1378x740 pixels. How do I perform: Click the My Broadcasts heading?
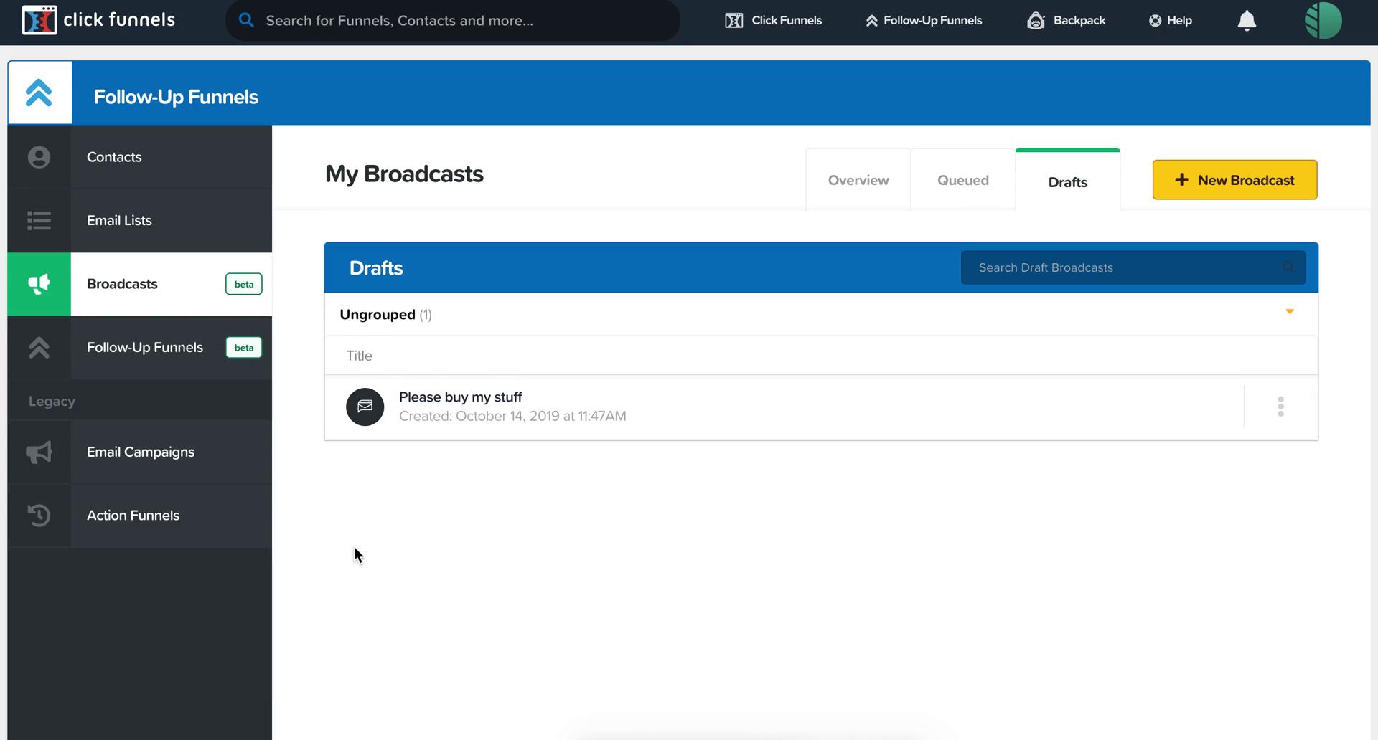point(404,174)
